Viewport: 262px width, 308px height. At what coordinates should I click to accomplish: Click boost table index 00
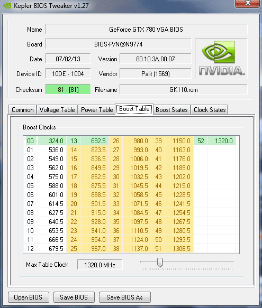[31, 141]
